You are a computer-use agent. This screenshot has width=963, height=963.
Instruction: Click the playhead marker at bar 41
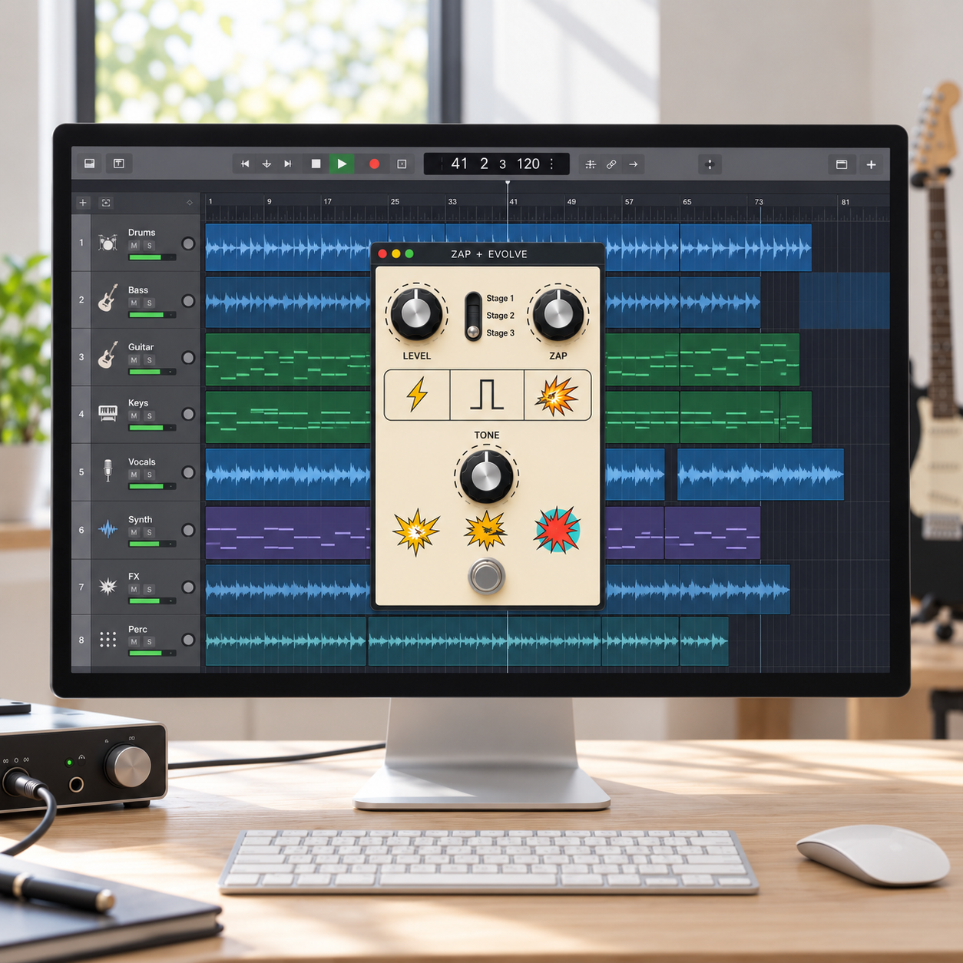[508, 183]
